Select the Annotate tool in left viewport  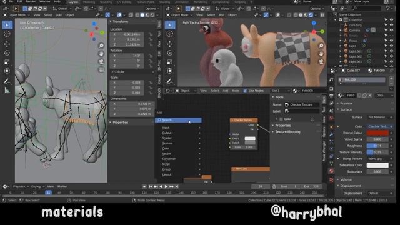(x=7, y=81)
